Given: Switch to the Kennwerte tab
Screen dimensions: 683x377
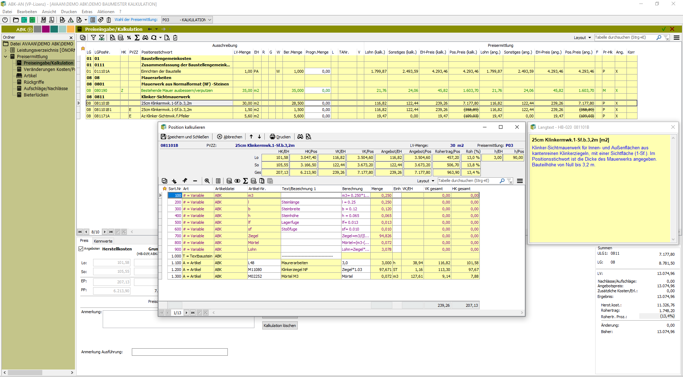Looking at the screenshot, I should [103, 241].
